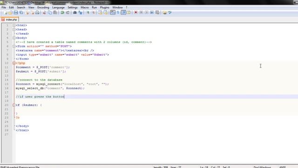Click the Stop recording macro icon

[x=141, y=13]
